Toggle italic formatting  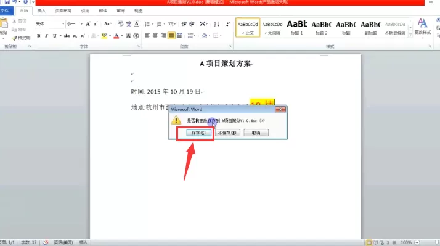(x=47, y=36)
